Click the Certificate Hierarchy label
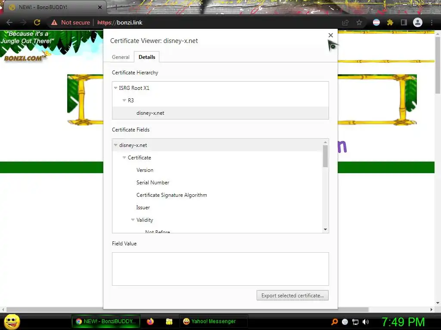 click(x=135, y=72)
